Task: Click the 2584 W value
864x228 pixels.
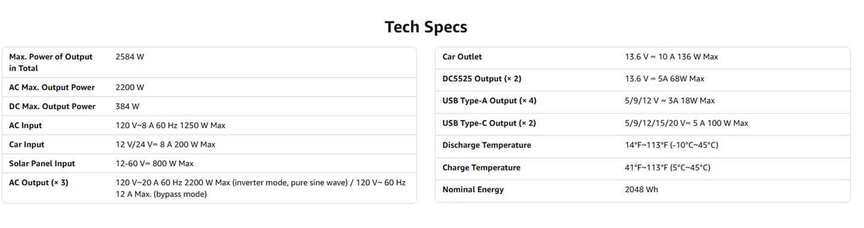Action: [130, 57]
